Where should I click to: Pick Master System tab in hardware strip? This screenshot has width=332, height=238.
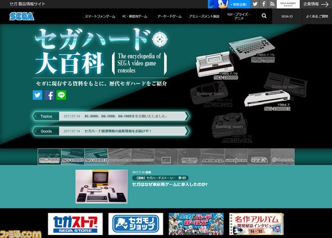coord(143,157)
